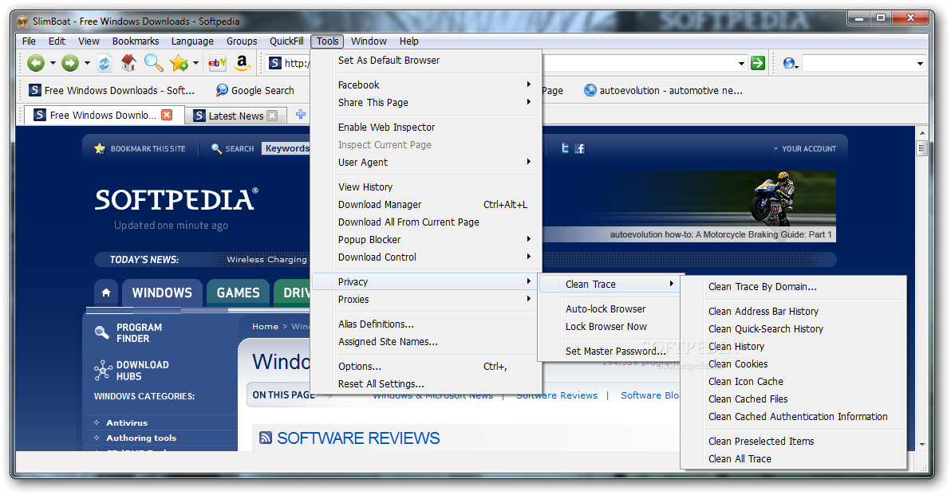
Task: Click the page scrollbar down arrow
Action: [x=922, y=445]
